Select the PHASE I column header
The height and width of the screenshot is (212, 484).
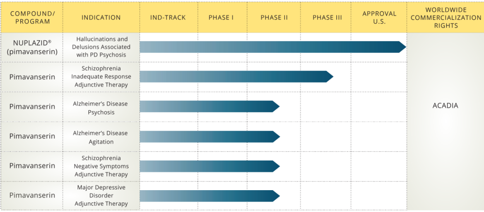tap(221, 17)
